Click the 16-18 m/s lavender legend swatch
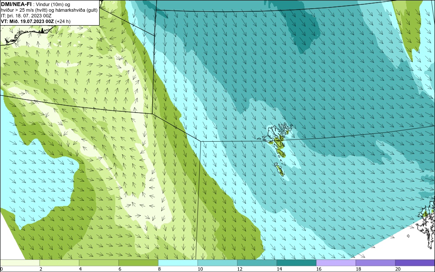 point(336,262)
